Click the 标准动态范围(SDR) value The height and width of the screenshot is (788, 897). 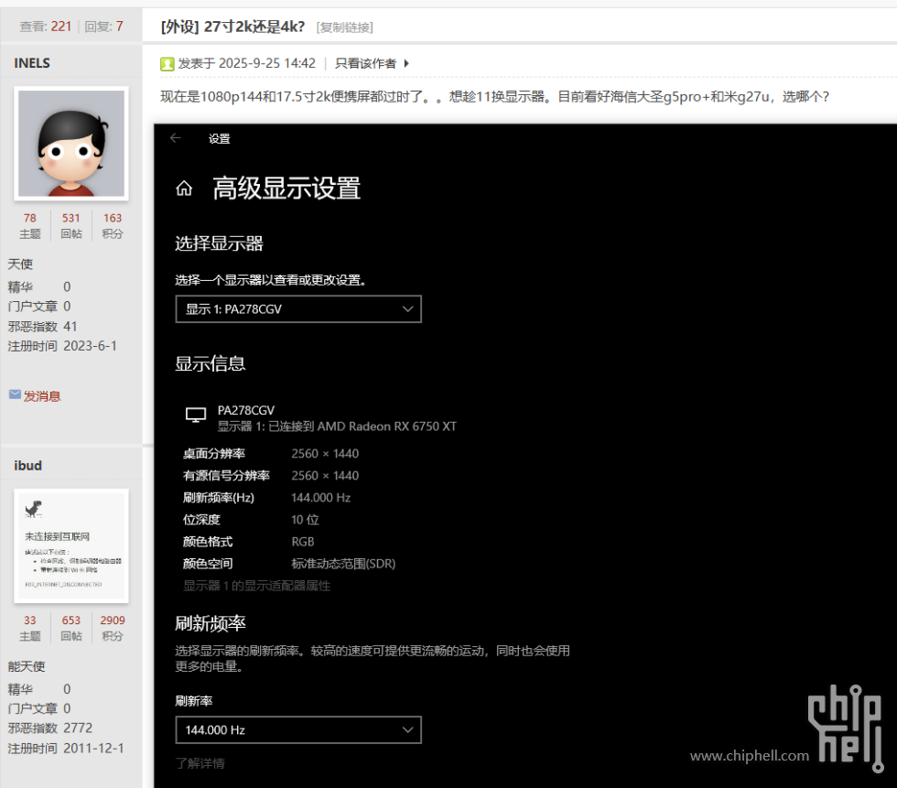(343, 563)
